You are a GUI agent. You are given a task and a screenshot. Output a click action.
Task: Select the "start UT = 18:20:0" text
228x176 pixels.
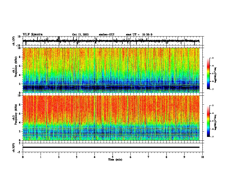pos(139,35)
